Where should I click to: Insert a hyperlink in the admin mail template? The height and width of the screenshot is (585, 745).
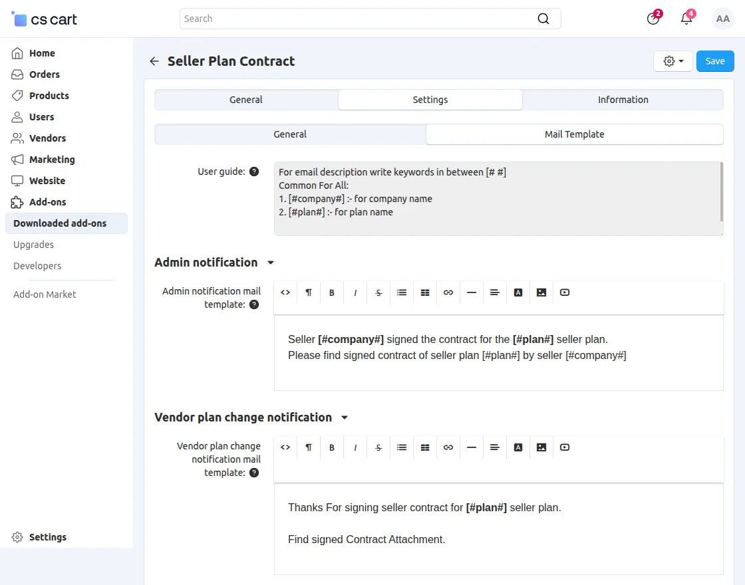(x=448, y=292)
